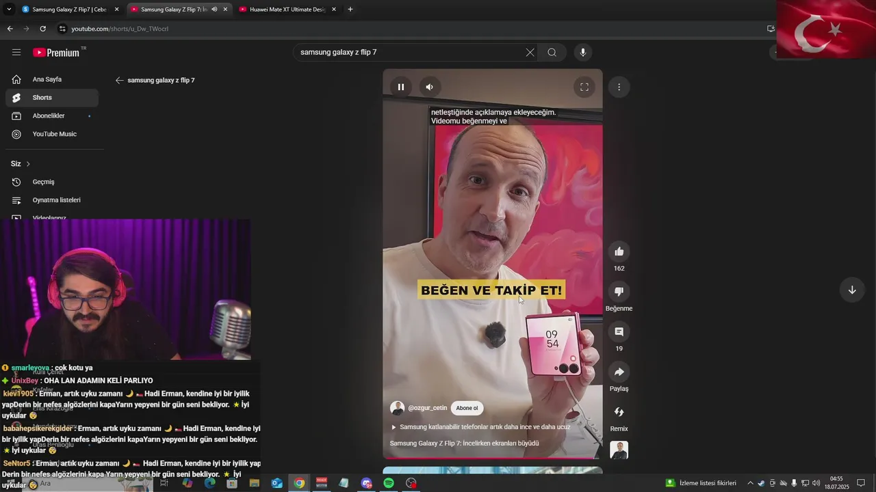The width and height of the screenshot is (876, 492).
Task: Go to next Short with down arrow
Action: tap(852, 290)
